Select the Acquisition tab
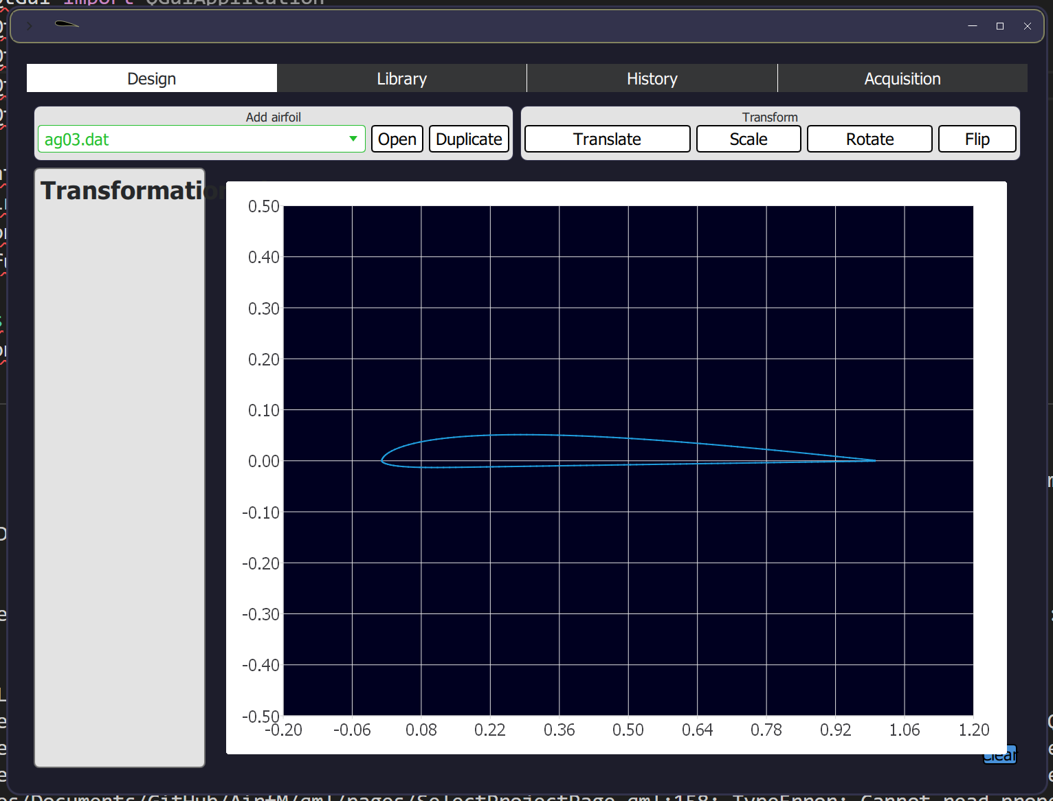 coord(902,78)
